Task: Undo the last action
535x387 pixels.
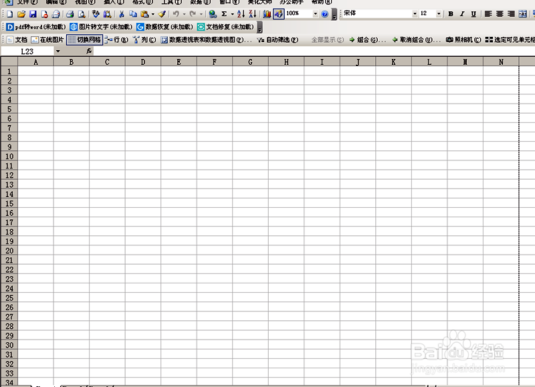Action: (x=176, y=14)
